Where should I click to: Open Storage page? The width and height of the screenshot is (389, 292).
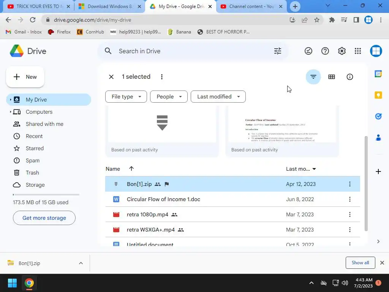pyautogui.click(x=49, y=185)
